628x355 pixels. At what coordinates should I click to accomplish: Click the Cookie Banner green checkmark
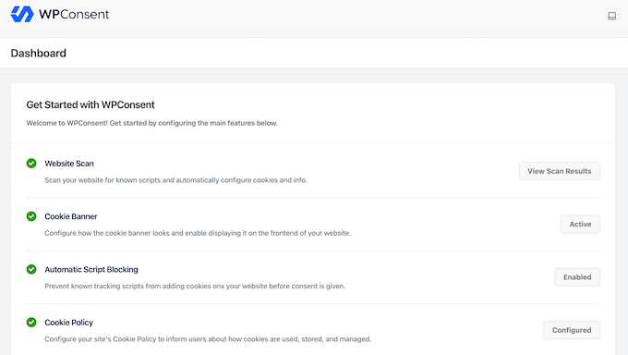31,216
